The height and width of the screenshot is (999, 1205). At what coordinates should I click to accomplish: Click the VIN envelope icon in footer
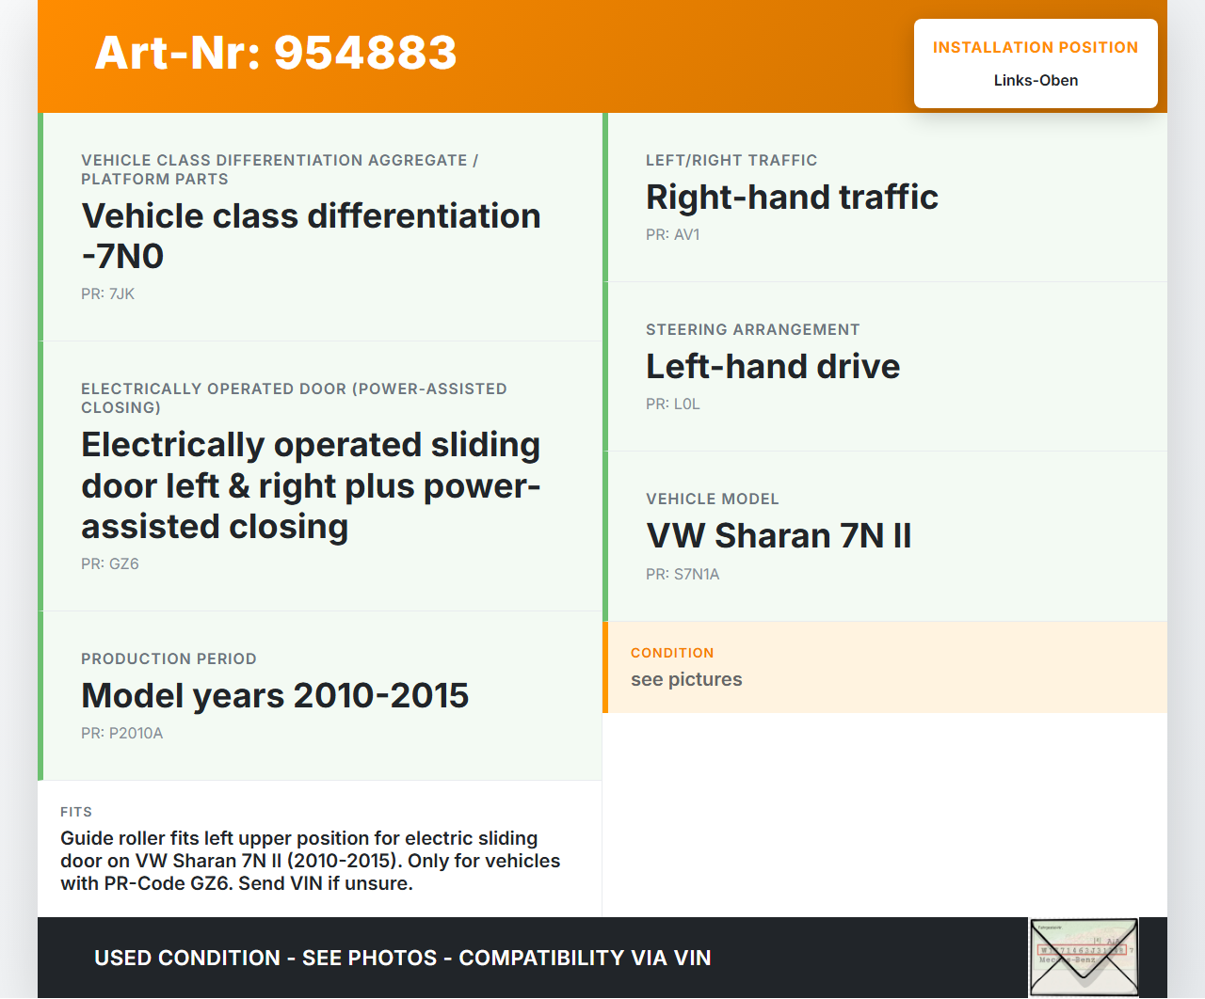pyautogui.click(x=1084, y=957)
